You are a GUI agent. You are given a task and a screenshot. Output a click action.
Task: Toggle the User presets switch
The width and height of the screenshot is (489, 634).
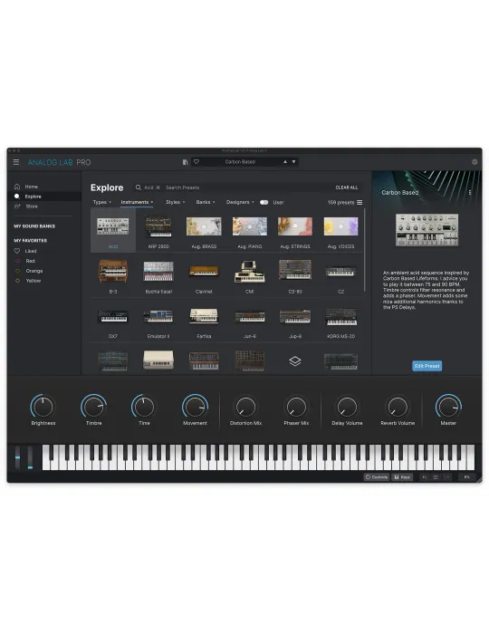pyautogui.click(x=264, y=202)
